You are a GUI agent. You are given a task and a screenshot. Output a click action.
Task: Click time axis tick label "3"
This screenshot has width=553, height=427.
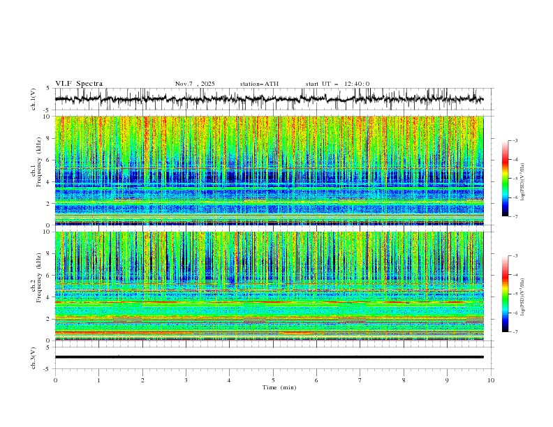coord(186,380)
